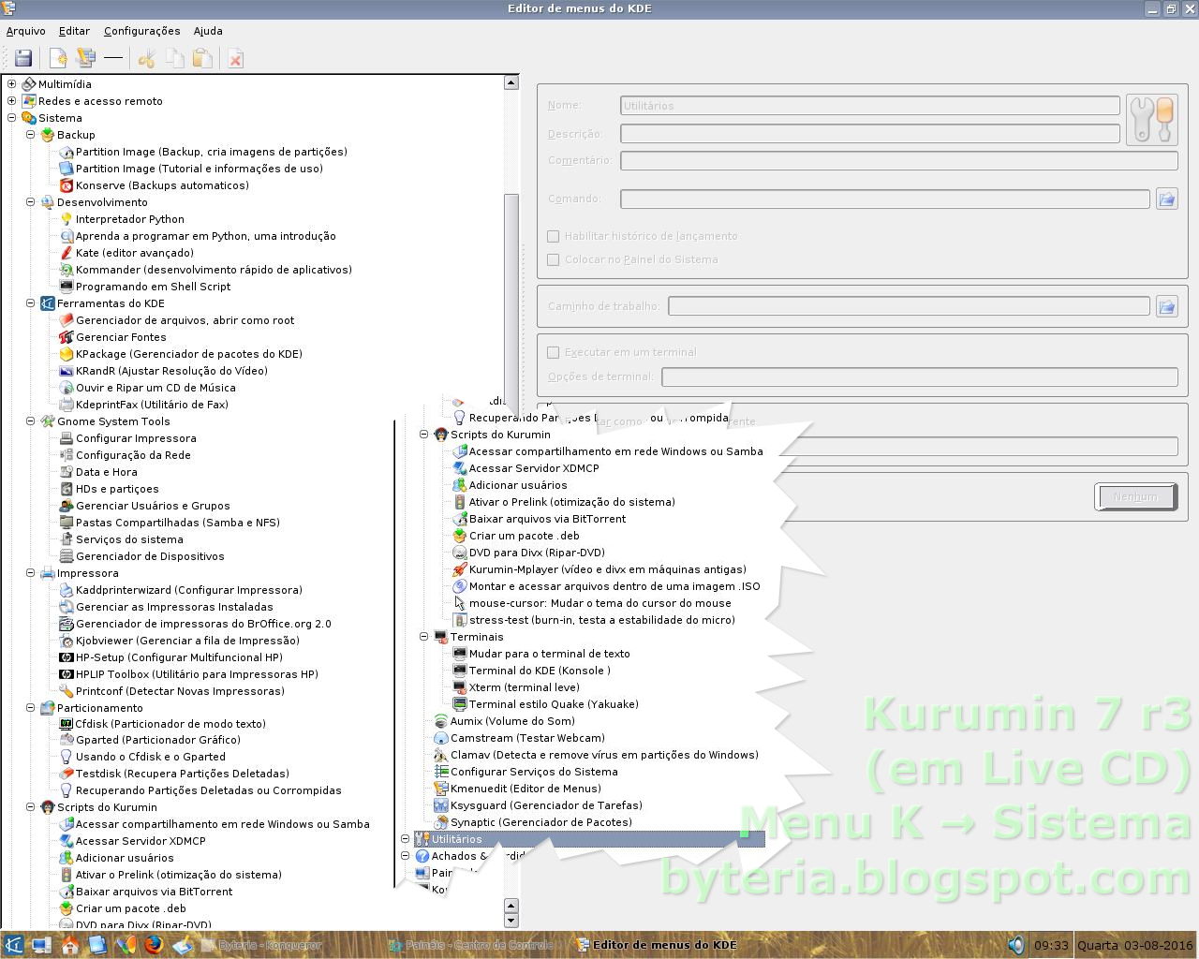Save the menu changes via toolbar disk icon

22,58
